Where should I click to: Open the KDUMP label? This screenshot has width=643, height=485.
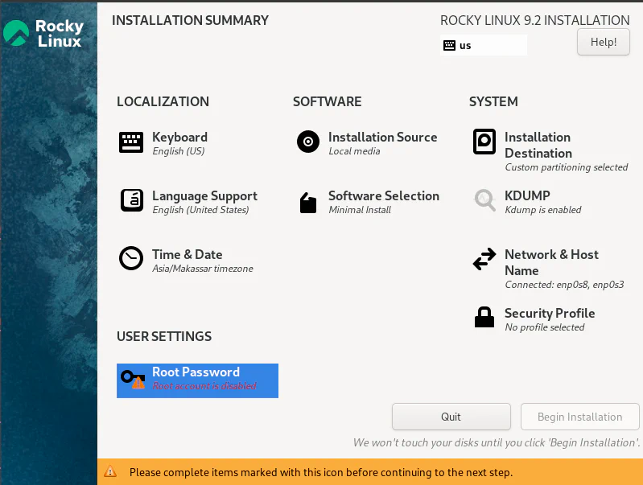(x=527, y=195)
